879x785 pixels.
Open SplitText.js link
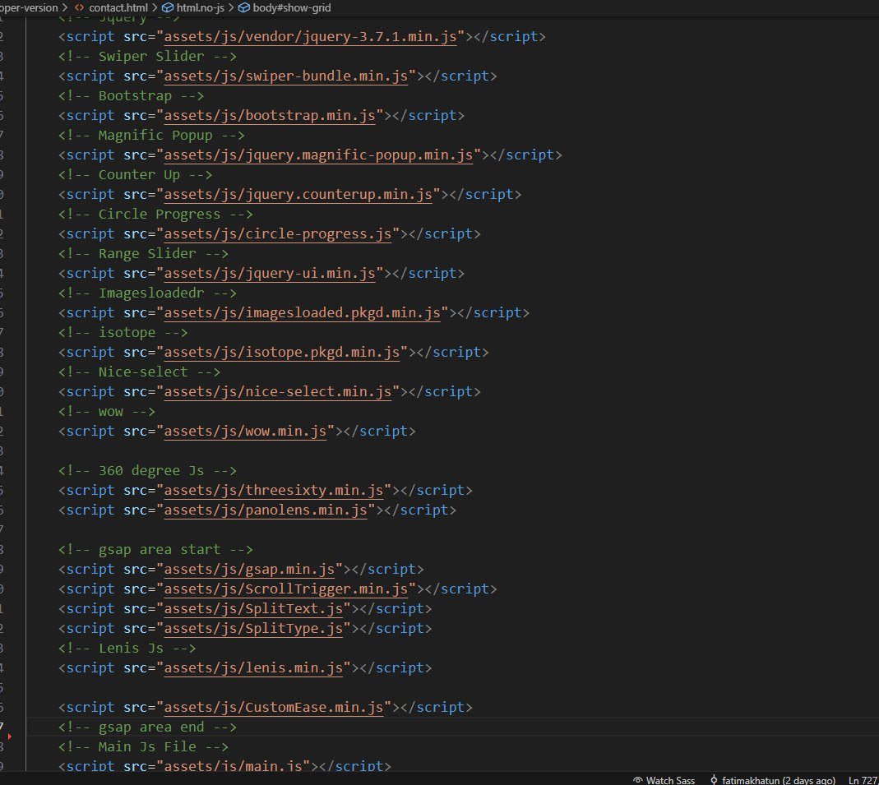click(253, 608)
